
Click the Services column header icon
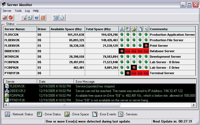(146, 29)
